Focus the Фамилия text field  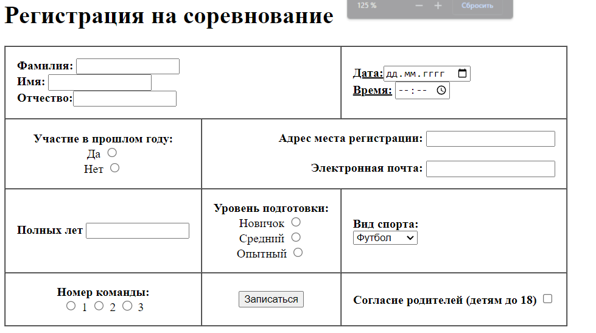[128, 66]
